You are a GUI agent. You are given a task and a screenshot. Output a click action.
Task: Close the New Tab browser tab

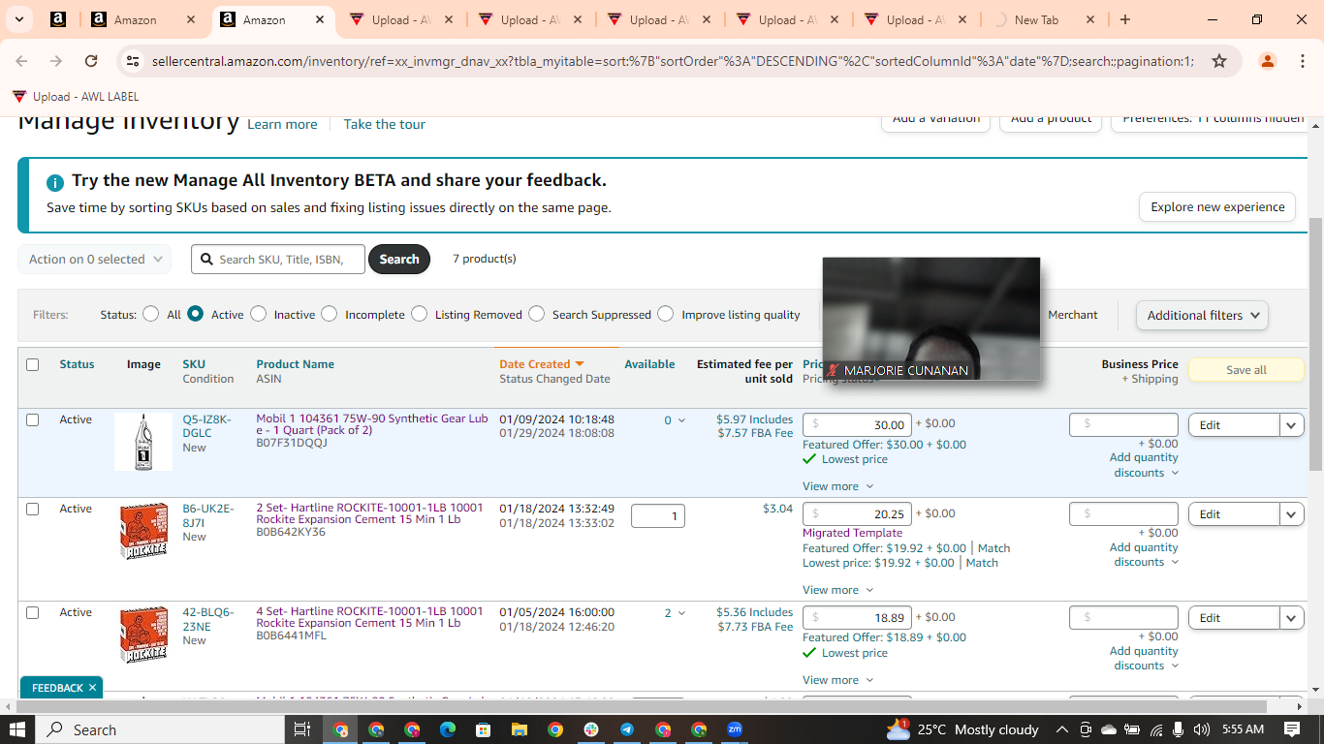(1089, 19)
